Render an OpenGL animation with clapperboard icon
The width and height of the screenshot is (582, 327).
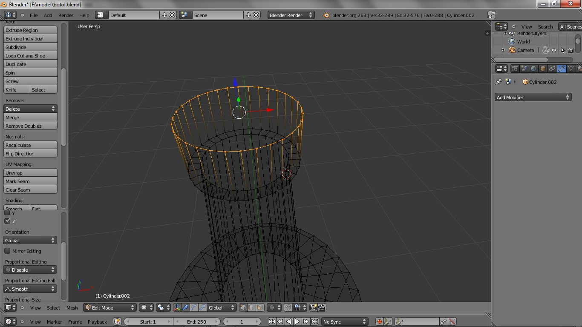pyautogui.click(x=322, y=307)
